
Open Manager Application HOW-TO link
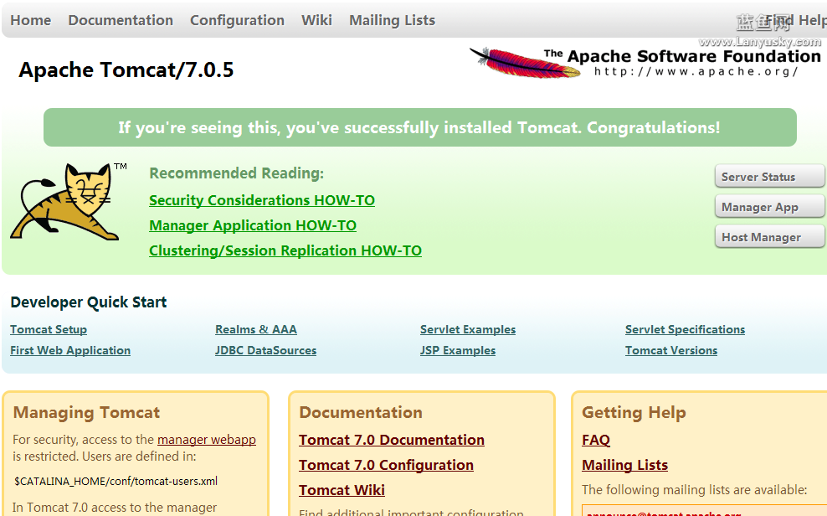coord(253,225)
